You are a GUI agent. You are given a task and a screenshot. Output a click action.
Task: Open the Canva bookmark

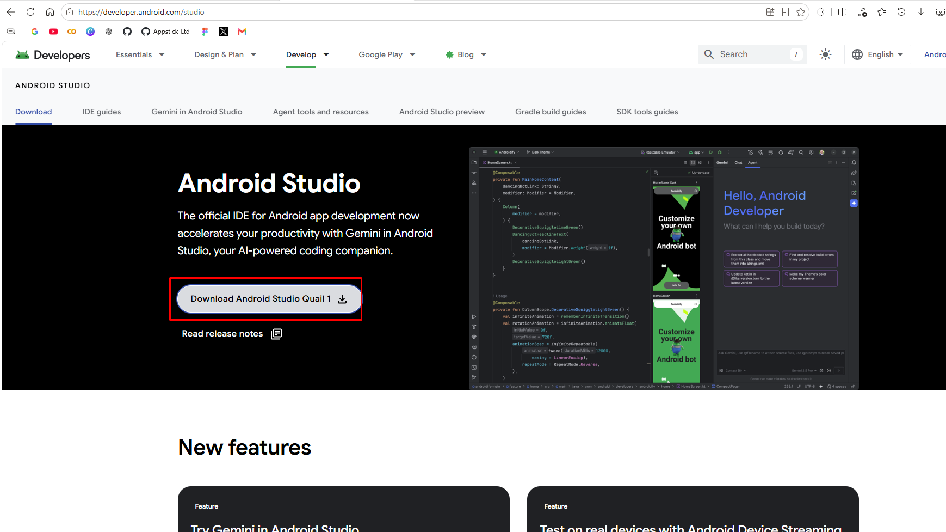pos(90,32)
